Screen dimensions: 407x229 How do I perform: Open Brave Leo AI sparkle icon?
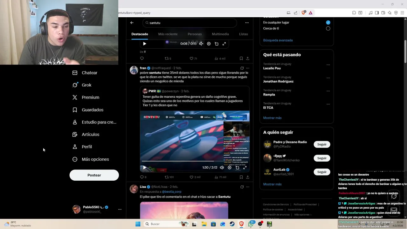tap(390, 13)
